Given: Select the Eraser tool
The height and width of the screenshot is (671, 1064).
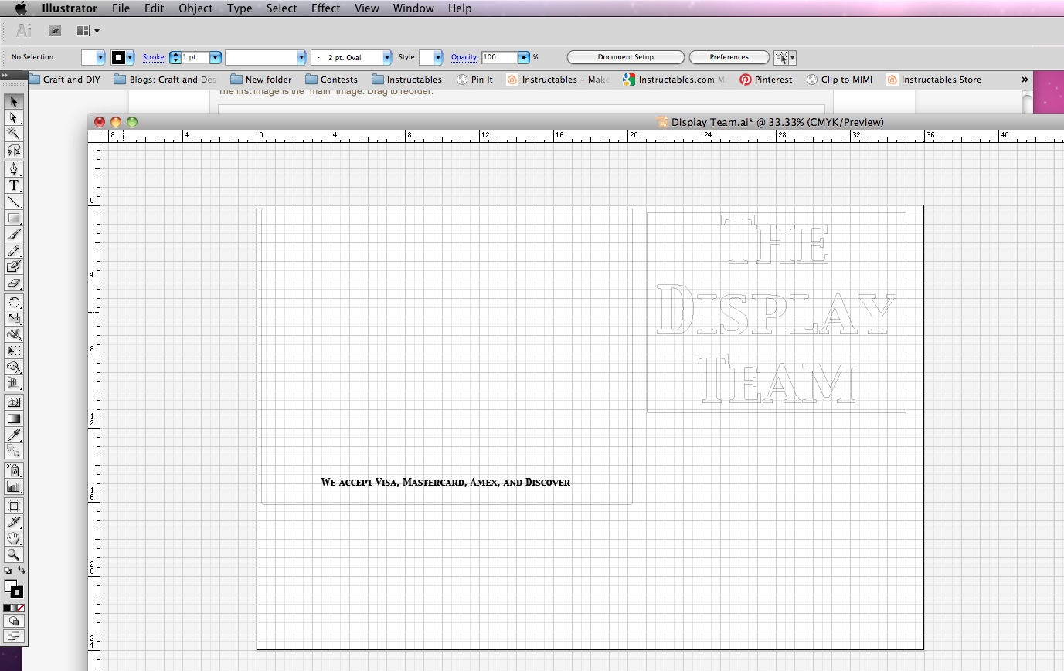Looking at the screenshot, I should [x=13, y=283].
